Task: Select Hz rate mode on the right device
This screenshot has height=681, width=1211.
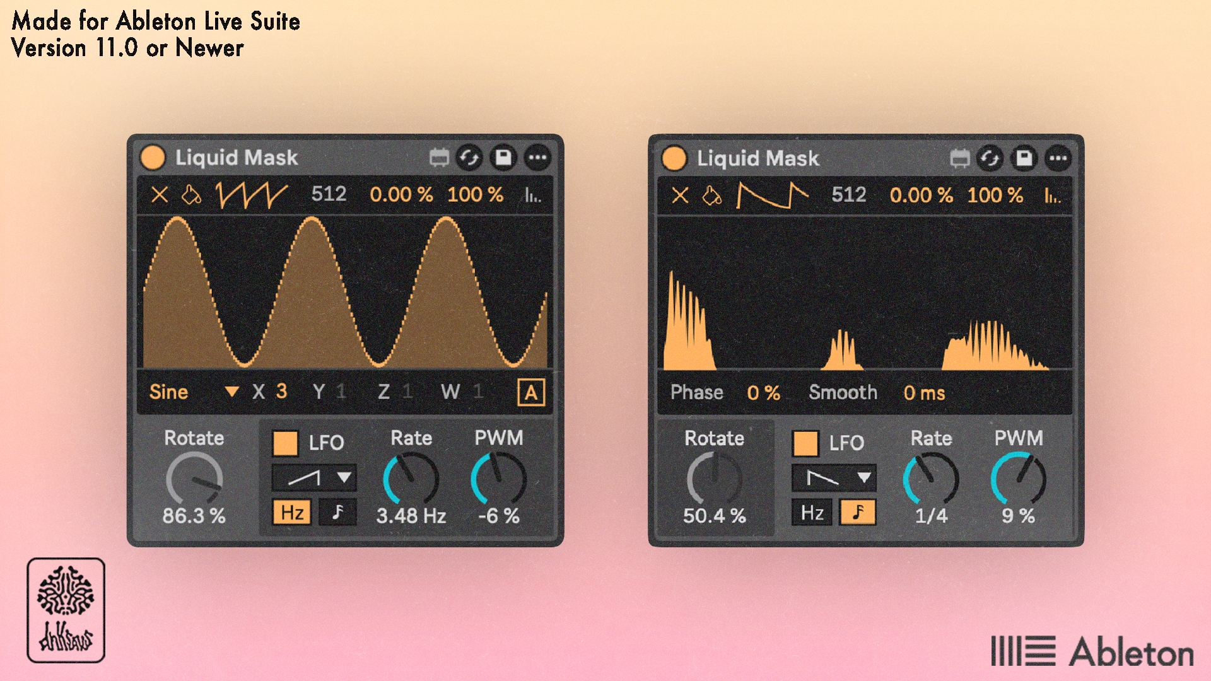Action: tap(812, 513)
